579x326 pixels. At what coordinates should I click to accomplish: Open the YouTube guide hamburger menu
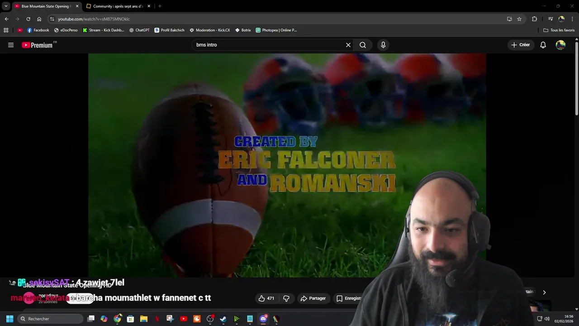[11, 45]
